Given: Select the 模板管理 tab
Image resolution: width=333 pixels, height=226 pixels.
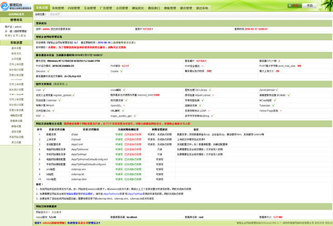Looking at the screenshot, I should point(170,8).
